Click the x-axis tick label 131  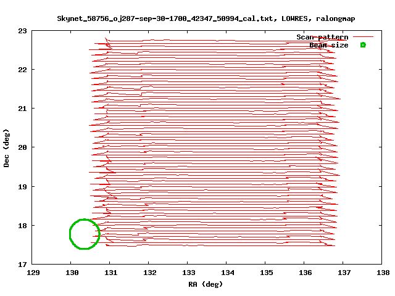click(x=111, y=273)
